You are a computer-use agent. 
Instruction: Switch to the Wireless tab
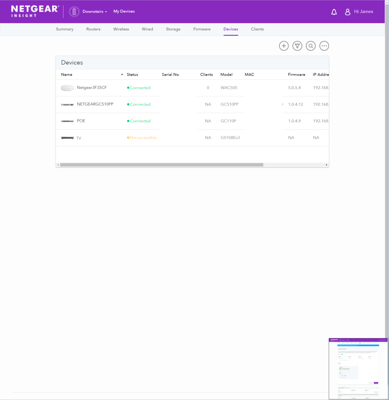tap(121, 29)
